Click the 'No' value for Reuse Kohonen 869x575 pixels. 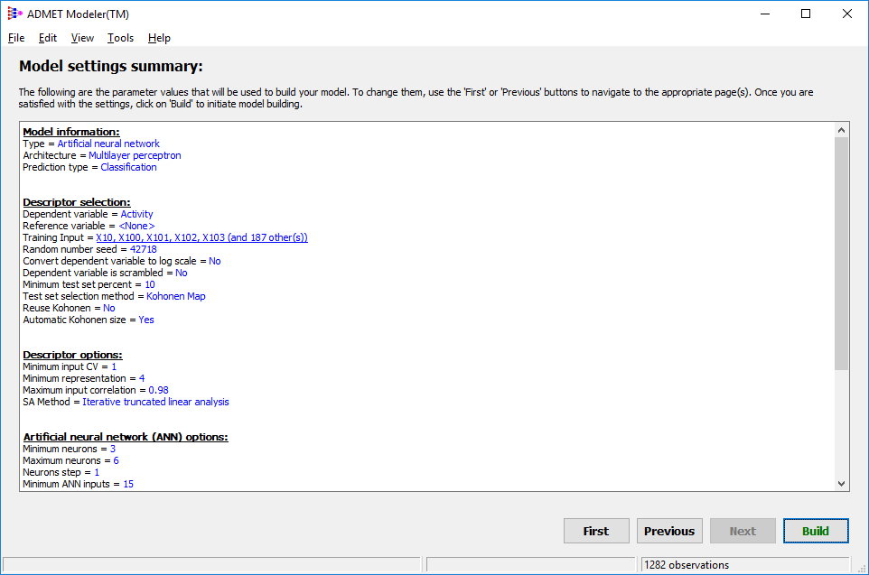(109, 308)
